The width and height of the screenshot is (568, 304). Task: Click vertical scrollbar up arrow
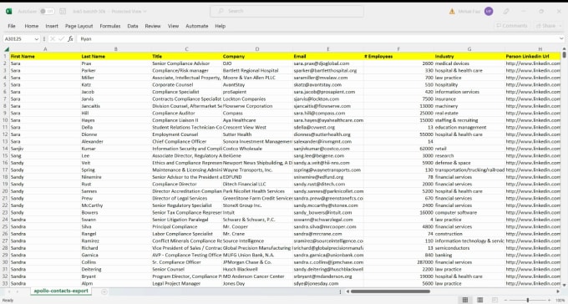pyautogui.click(x=564, y=49)
